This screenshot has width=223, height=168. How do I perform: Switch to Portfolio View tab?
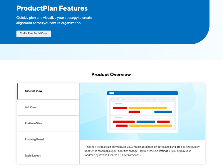(x=48, y=124)
